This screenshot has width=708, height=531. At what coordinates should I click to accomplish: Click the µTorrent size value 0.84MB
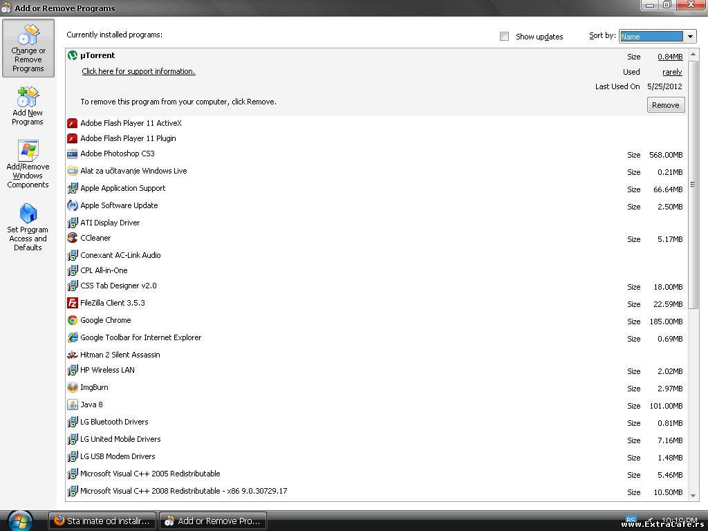[670, 57]
